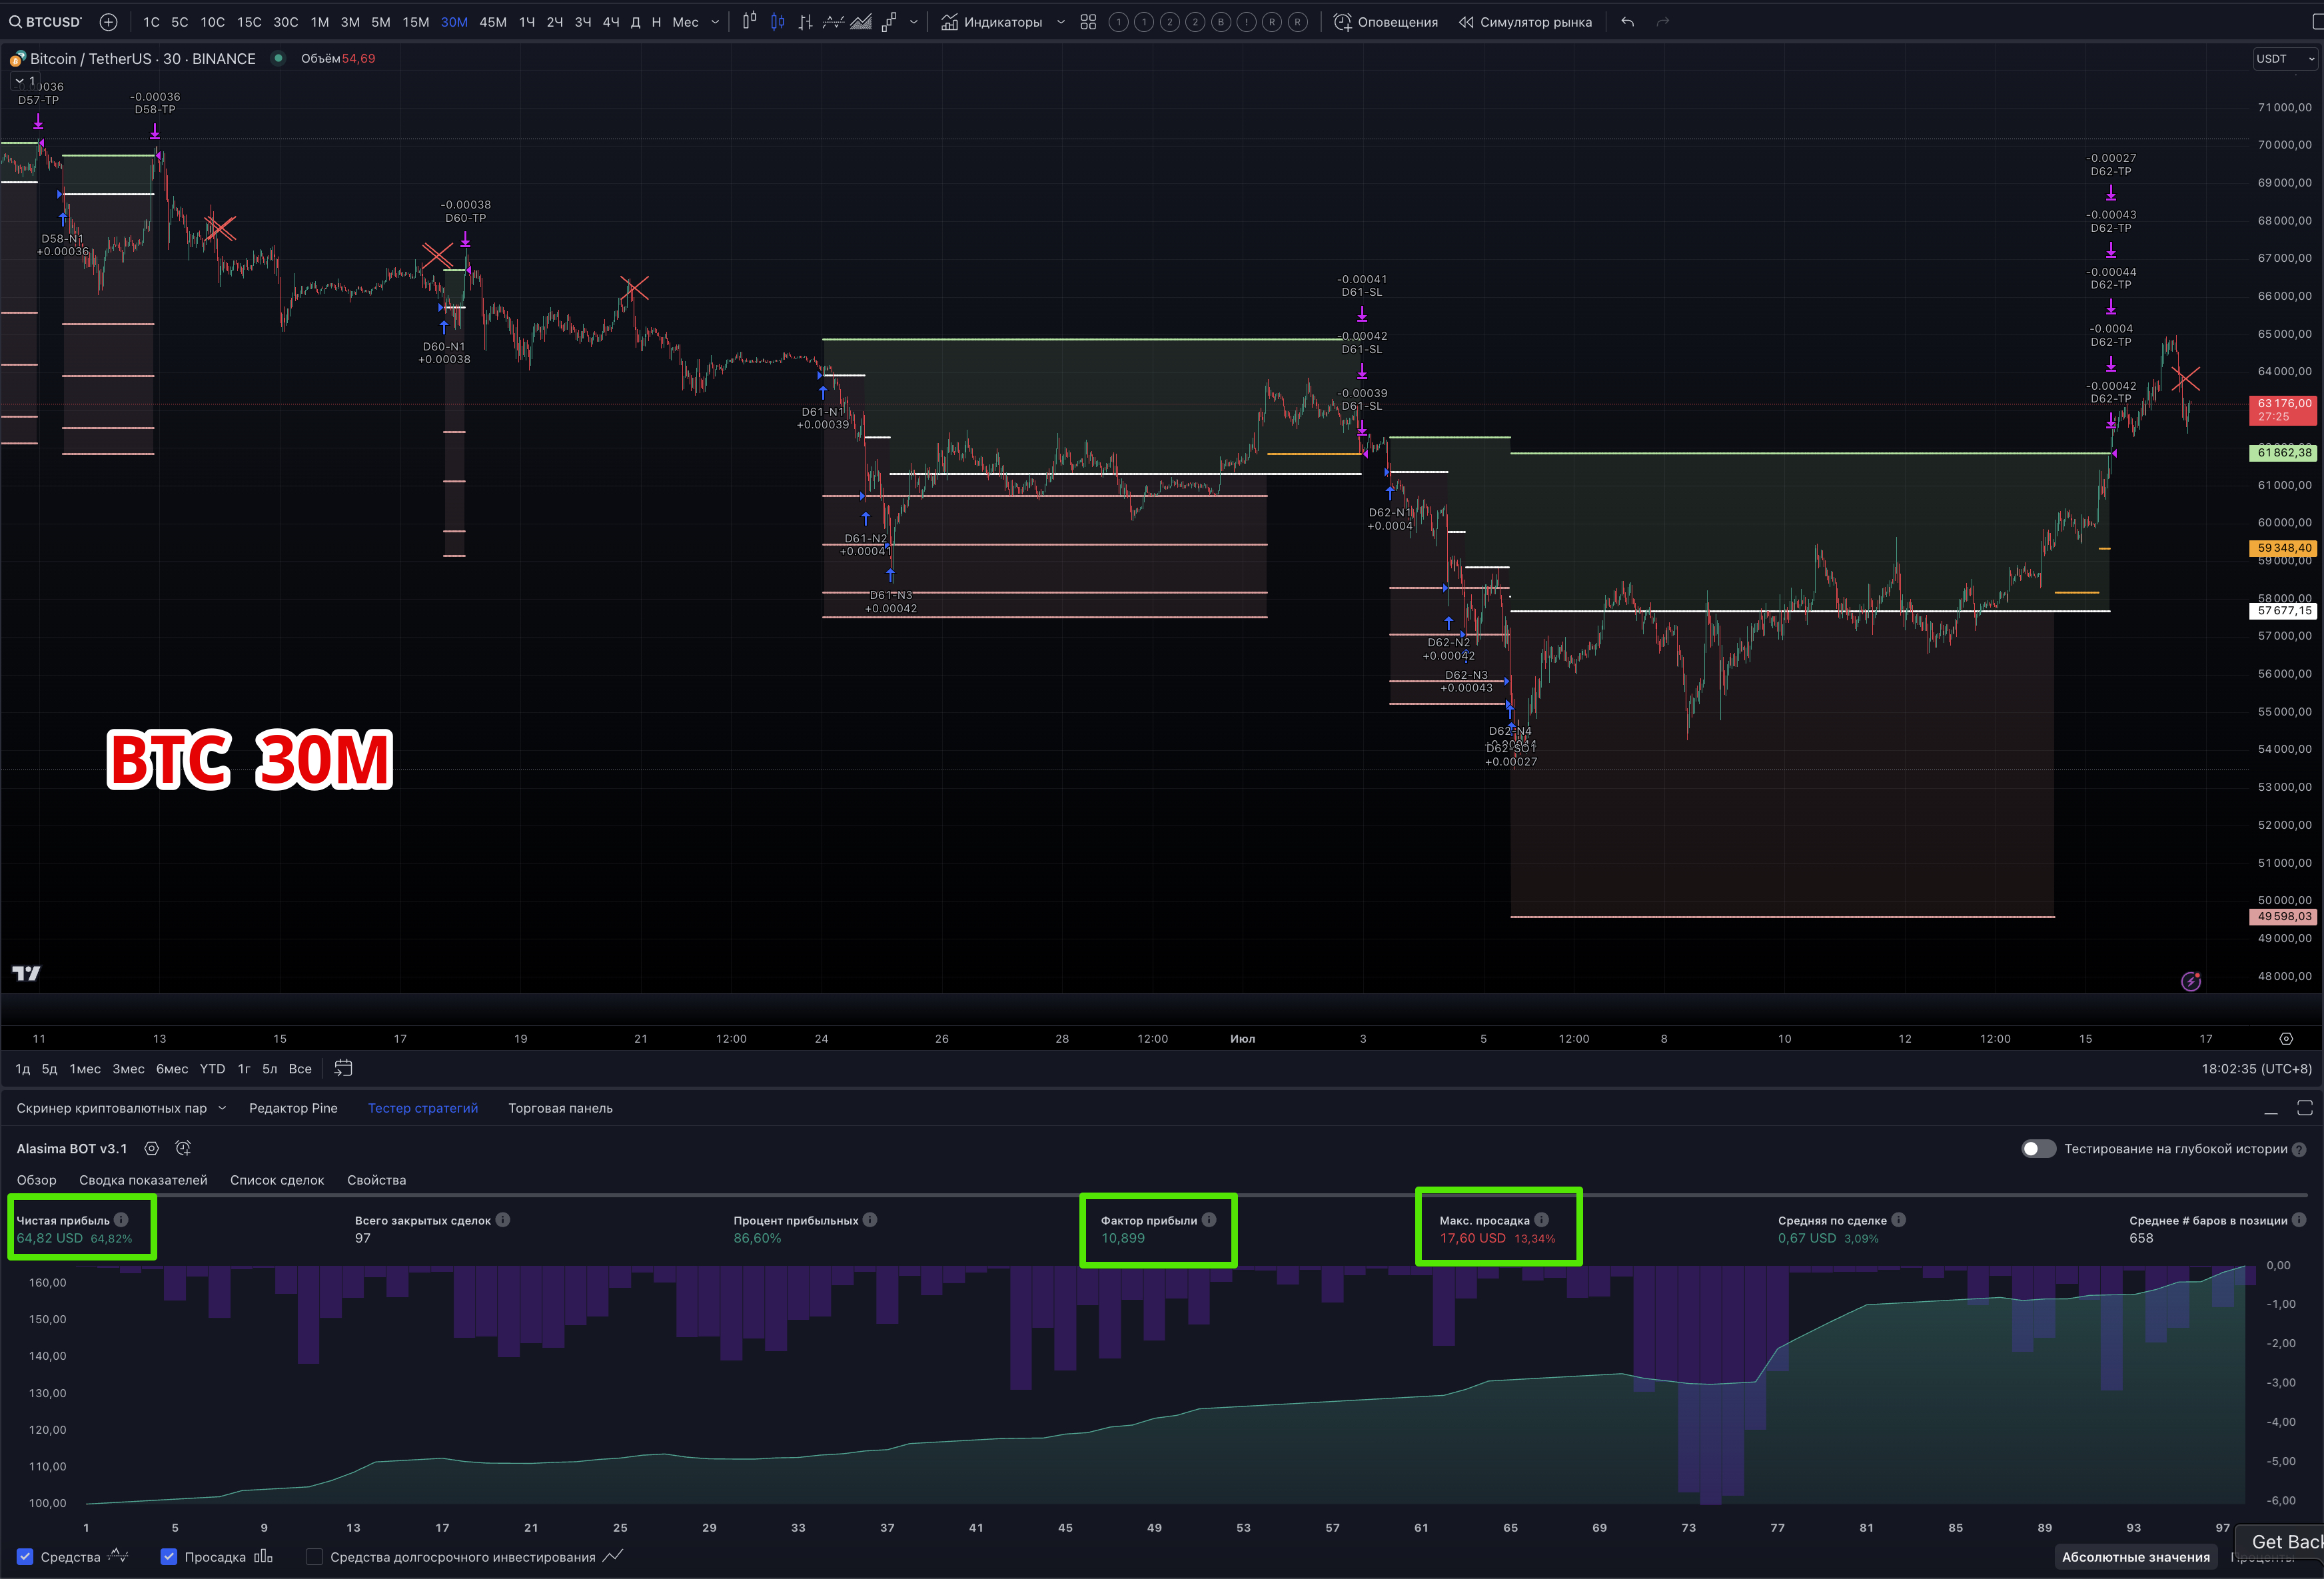The image size is (2324, 1579).
Task: Select the 45M timeframe
Action: 492,22
